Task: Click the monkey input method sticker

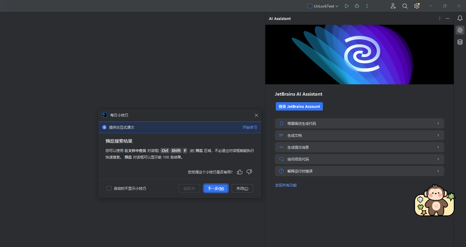Action: coord(435,200)
